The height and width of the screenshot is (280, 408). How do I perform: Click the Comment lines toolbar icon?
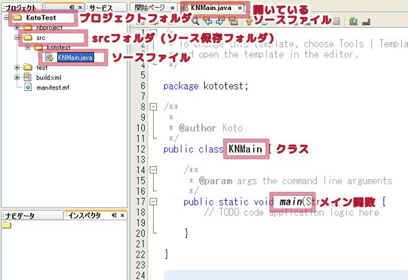353,21
